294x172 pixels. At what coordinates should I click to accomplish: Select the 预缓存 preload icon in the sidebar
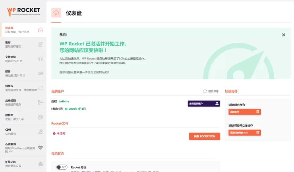point(40,88)
